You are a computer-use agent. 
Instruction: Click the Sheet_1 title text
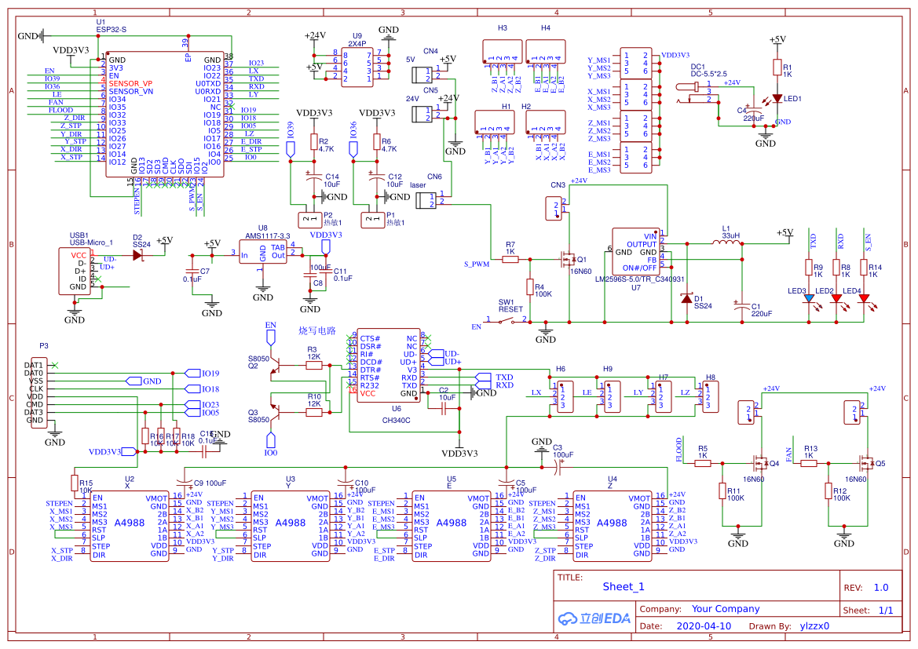pyautogui.click(x=624, y=586)
